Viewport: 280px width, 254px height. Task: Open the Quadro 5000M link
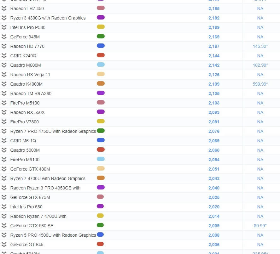(25, 150)
